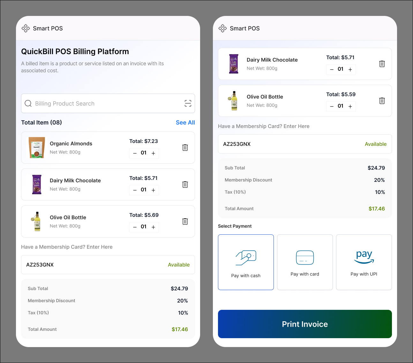Increment Olive Oil Bottle quantity
413x363 pixels.
coord(153,227)
